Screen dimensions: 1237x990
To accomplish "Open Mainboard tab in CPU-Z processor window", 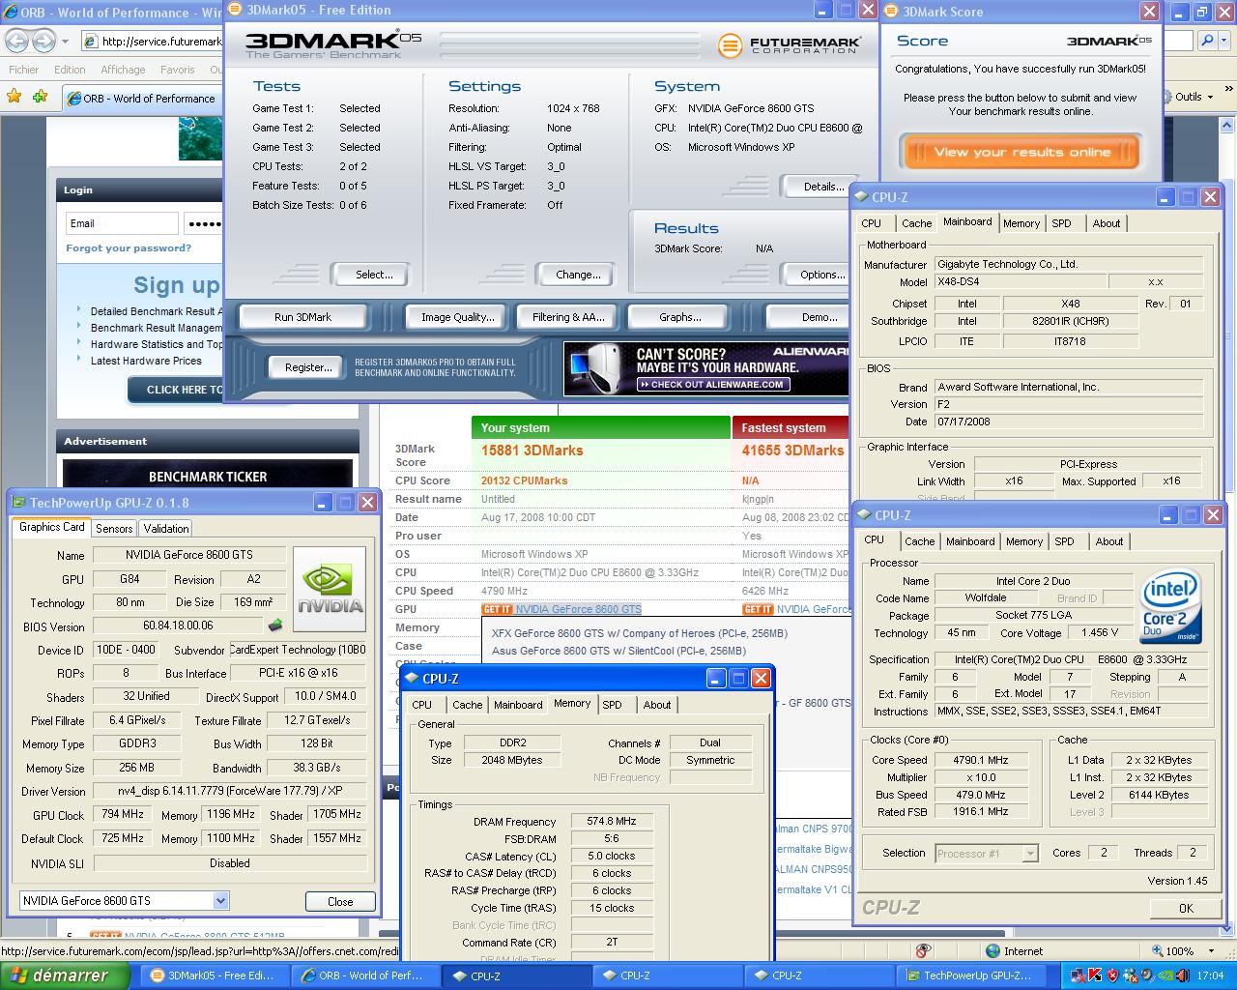I will click(970, 541).
